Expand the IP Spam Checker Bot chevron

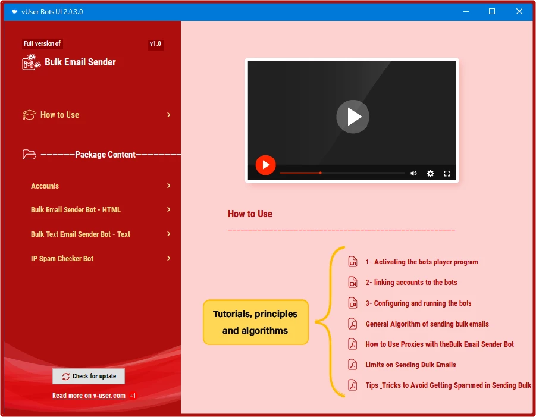[x=168, y=258]
